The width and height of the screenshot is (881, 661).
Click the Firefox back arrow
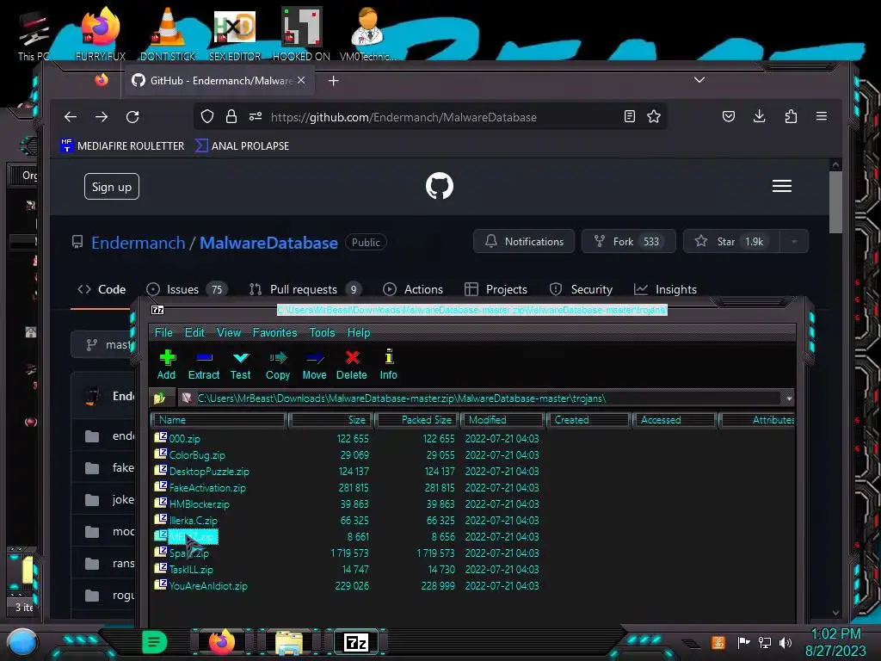pos(71,117)
